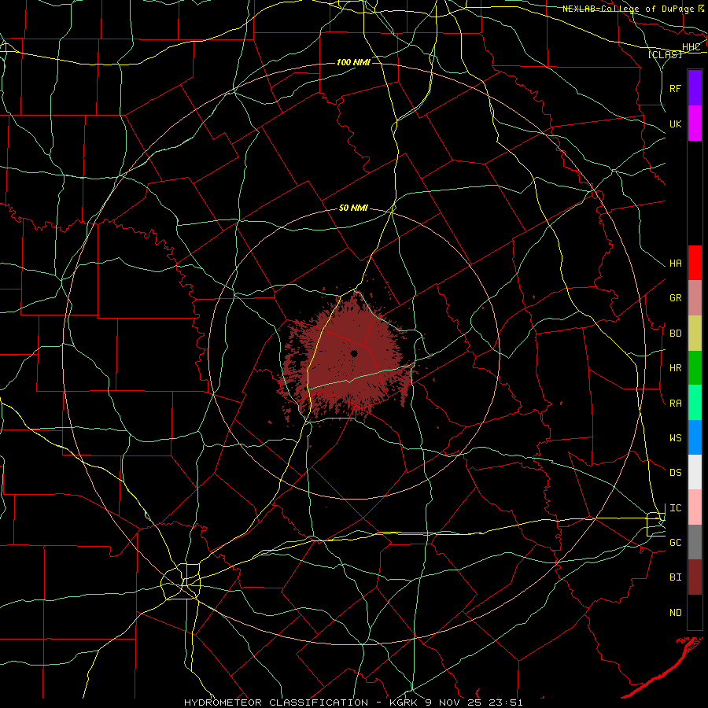Click the WS blue legend swatch
The image size is (708, 708).
pyautogui.click(x=695, y=437)
